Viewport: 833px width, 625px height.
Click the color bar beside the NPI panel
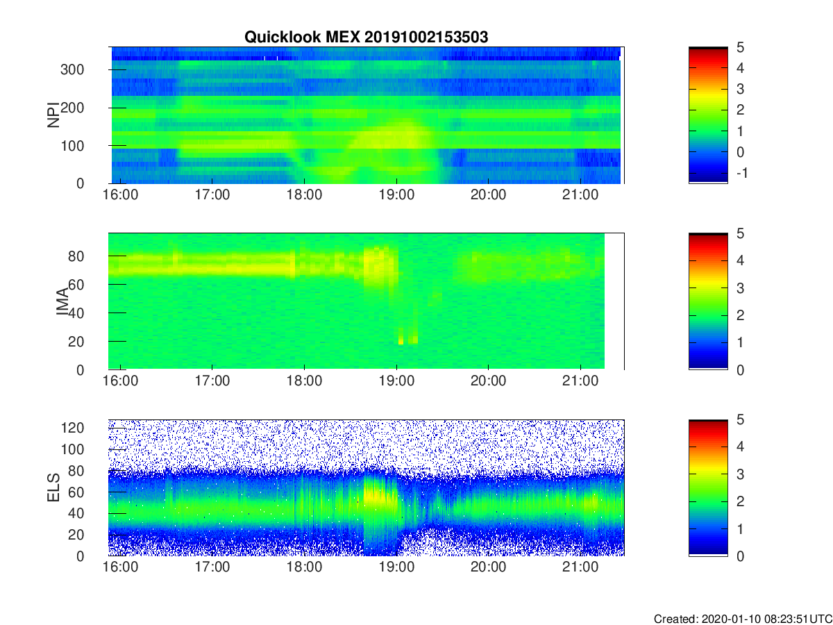[x=708, y=115]
